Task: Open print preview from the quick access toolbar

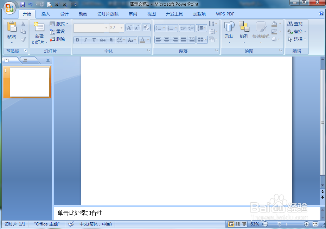Action: coord(50,4)
